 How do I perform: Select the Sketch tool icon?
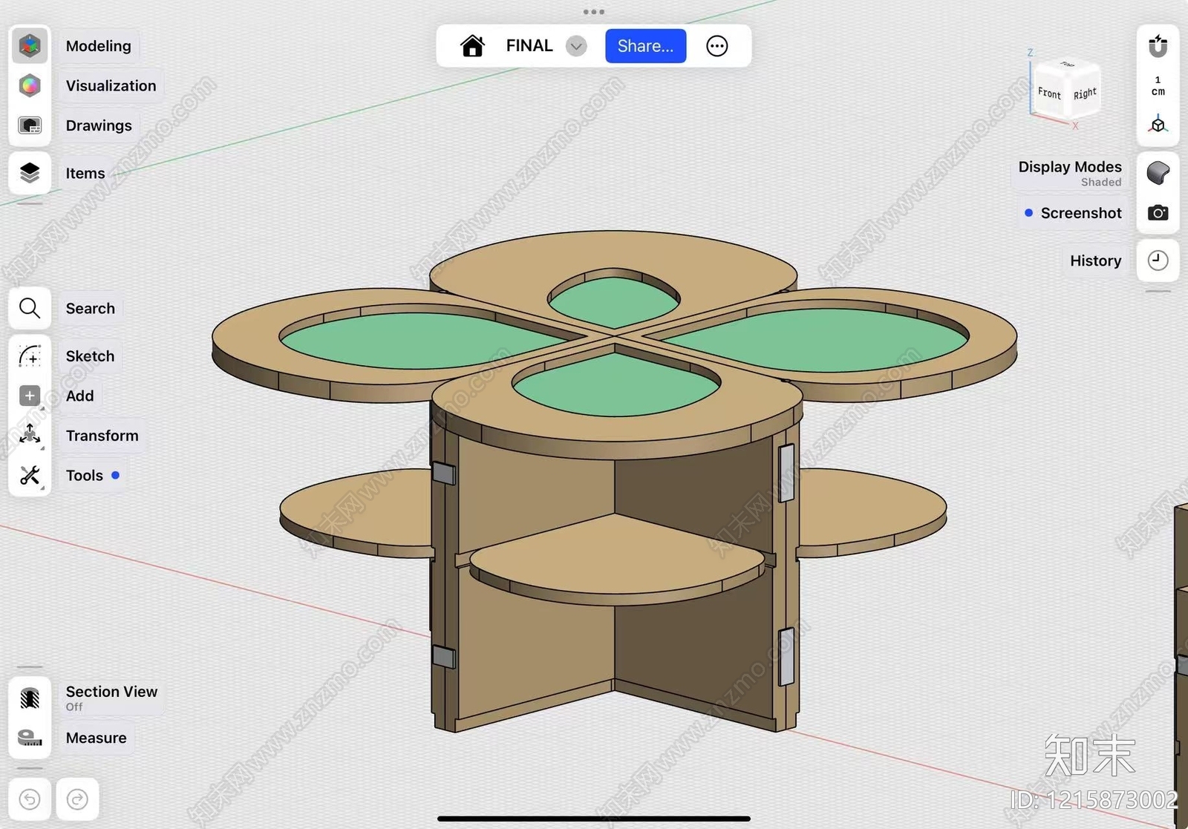pyautogui.click(x=30, y=356)
